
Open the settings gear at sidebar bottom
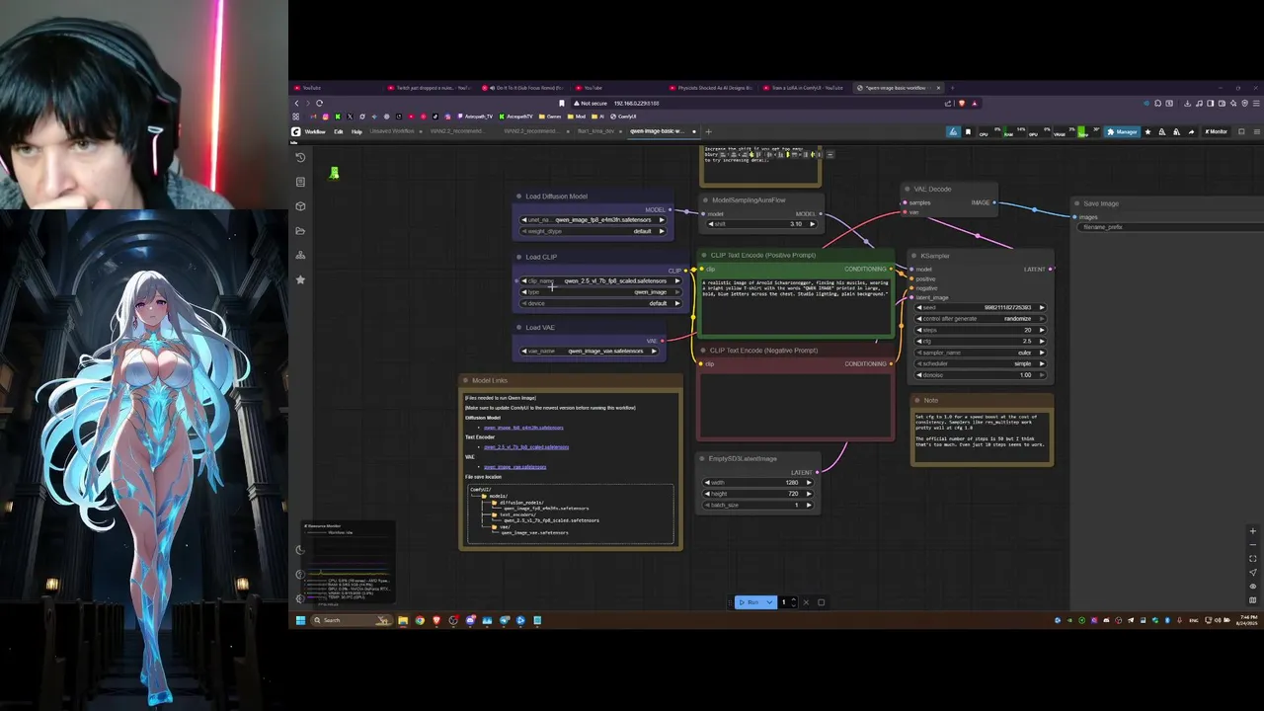(300, 598)
